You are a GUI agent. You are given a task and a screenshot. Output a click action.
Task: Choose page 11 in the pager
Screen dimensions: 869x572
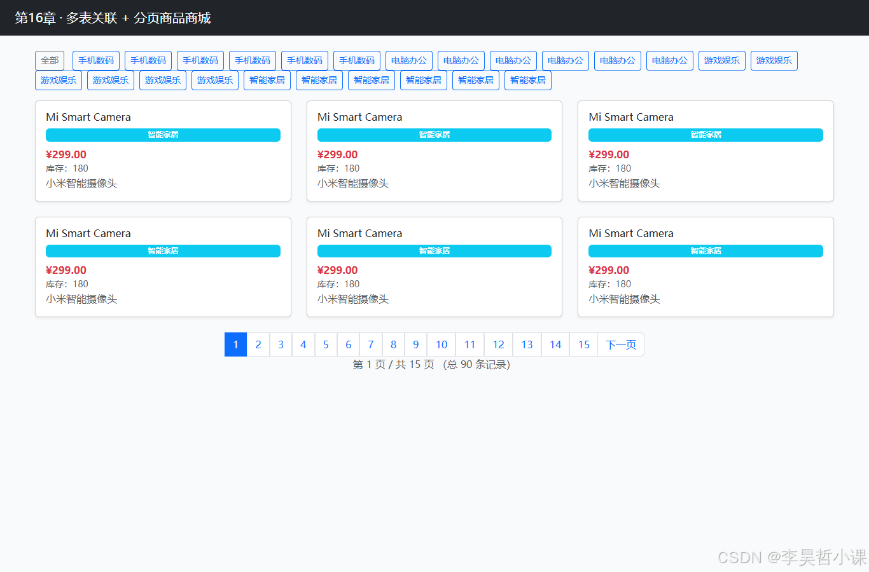pyautogui.click(x=470, y=344)
